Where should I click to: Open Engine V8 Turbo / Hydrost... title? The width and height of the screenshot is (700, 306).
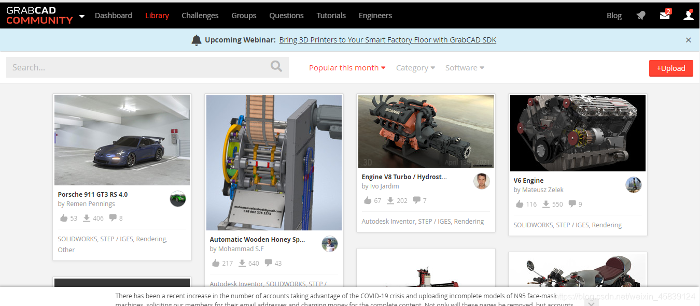pos(404,177)
